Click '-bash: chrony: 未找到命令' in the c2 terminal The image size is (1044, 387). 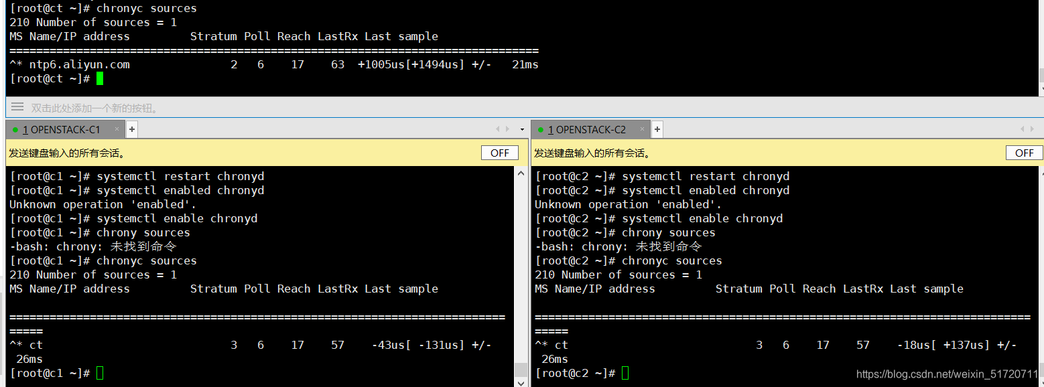pos(618,246)
